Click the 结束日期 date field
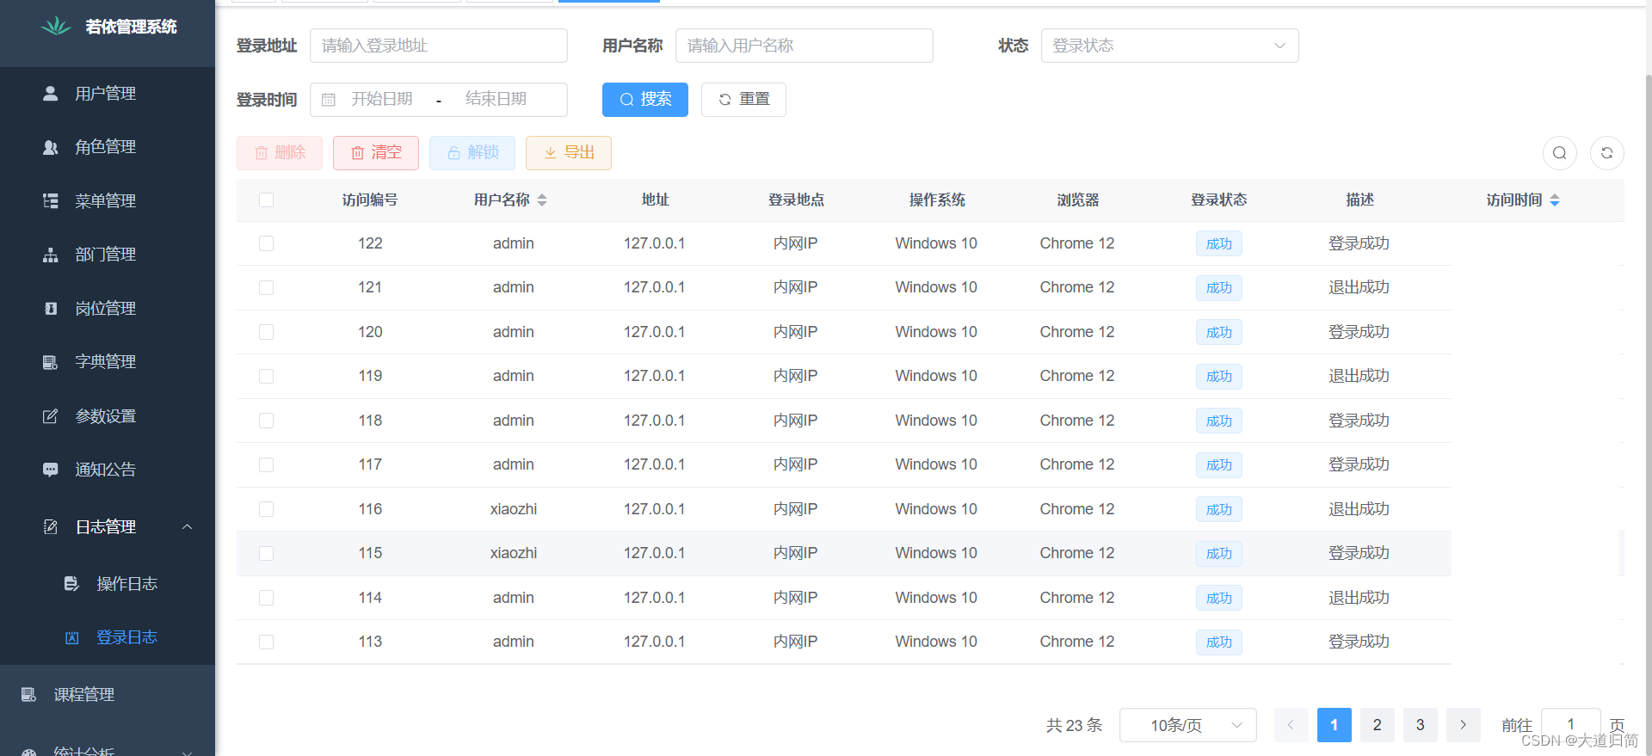1652x756 pixels. pyautogui.click(x=496, y=100)
